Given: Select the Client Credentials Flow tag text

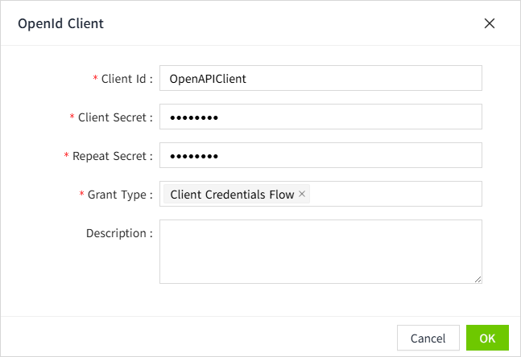Looking at the screenshot, I should click(232, 195).
